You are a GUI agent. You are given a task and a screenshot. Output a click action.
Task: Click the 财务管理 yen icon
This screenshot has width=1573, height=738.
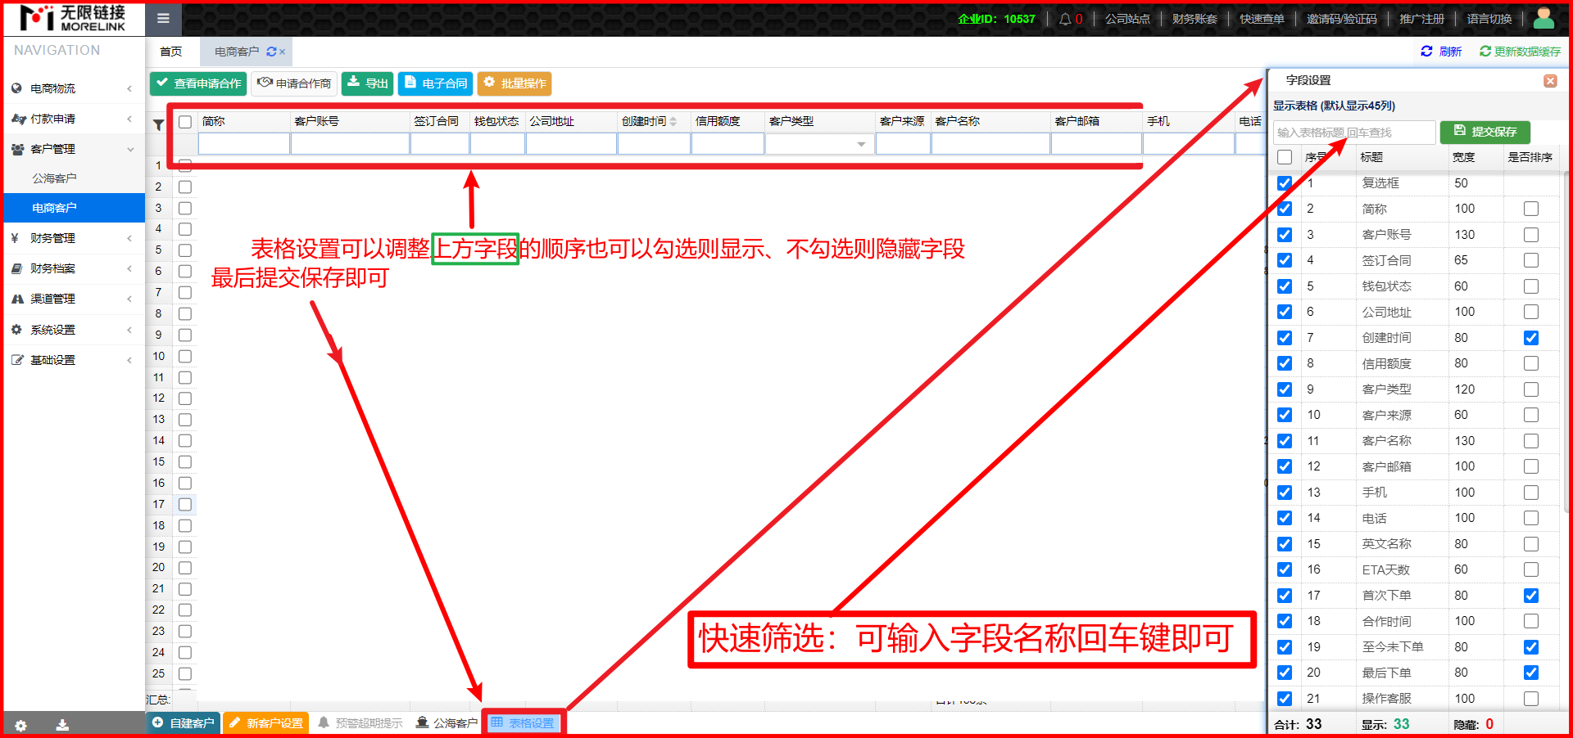coord(15,238)
